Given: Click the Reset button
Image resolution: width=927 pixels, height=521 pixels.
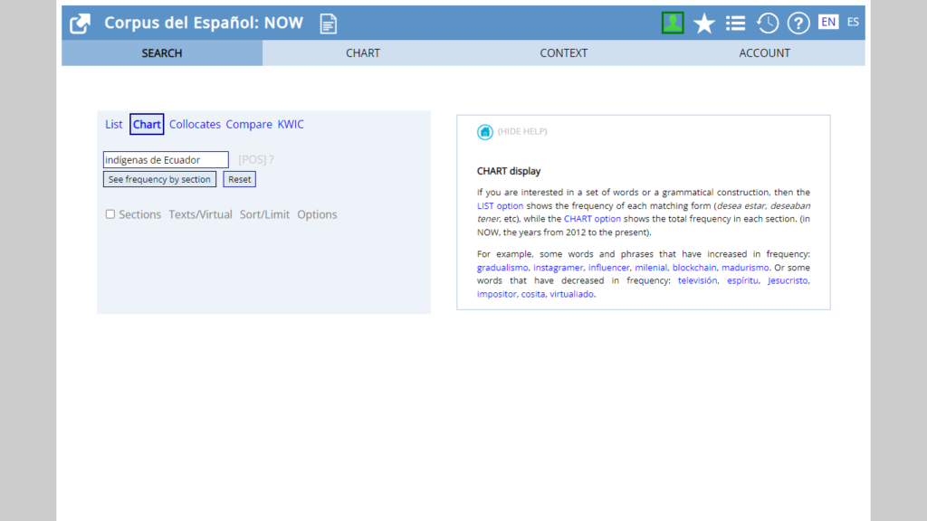Looking at the screenshot, I should pos(240,179).
